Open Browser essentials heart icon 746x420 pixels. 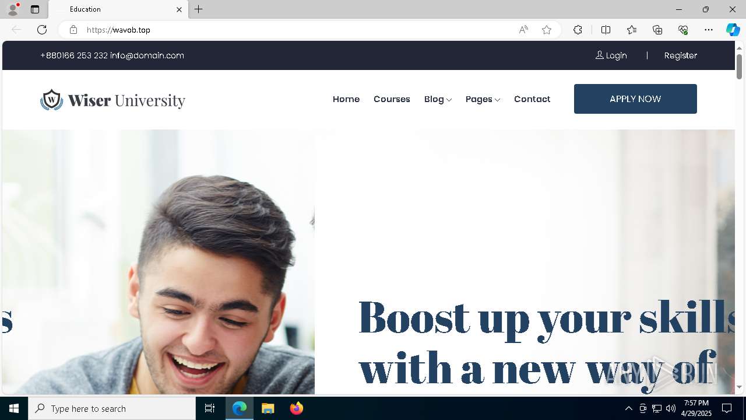[683, 30]
